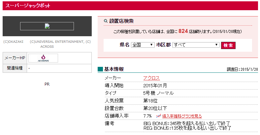Click the 導入開始 row label
260x135 pixels.
click(x=114, y=86)
